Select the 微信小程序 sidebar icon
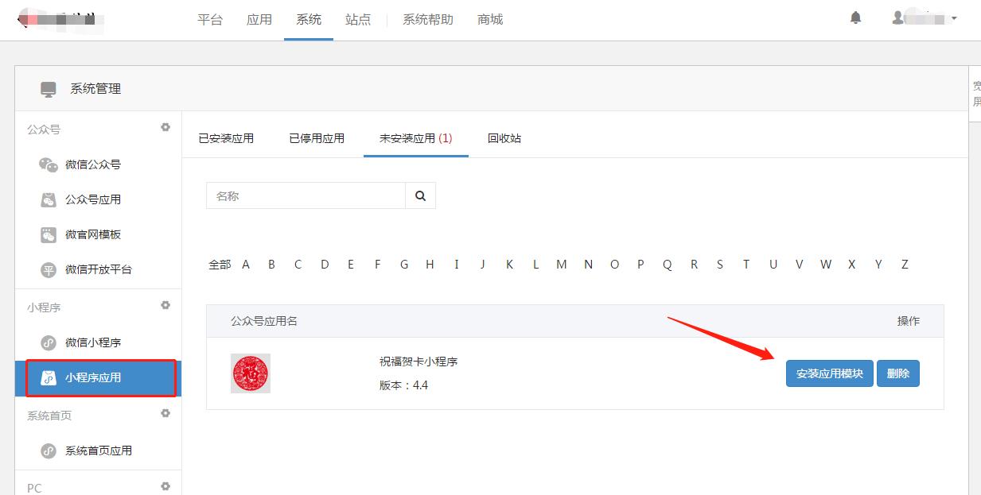The height and width of the screenshot is (495, 981). point(49,342)
